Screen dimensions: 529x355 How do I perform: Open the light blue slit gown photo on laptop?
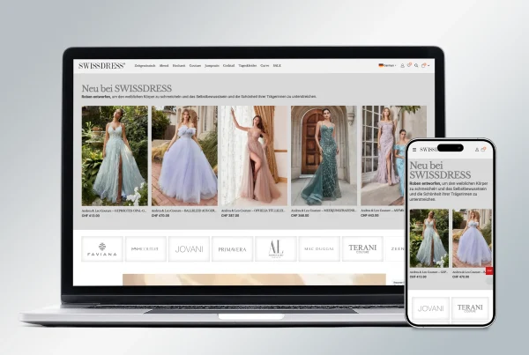coord(115,156)
